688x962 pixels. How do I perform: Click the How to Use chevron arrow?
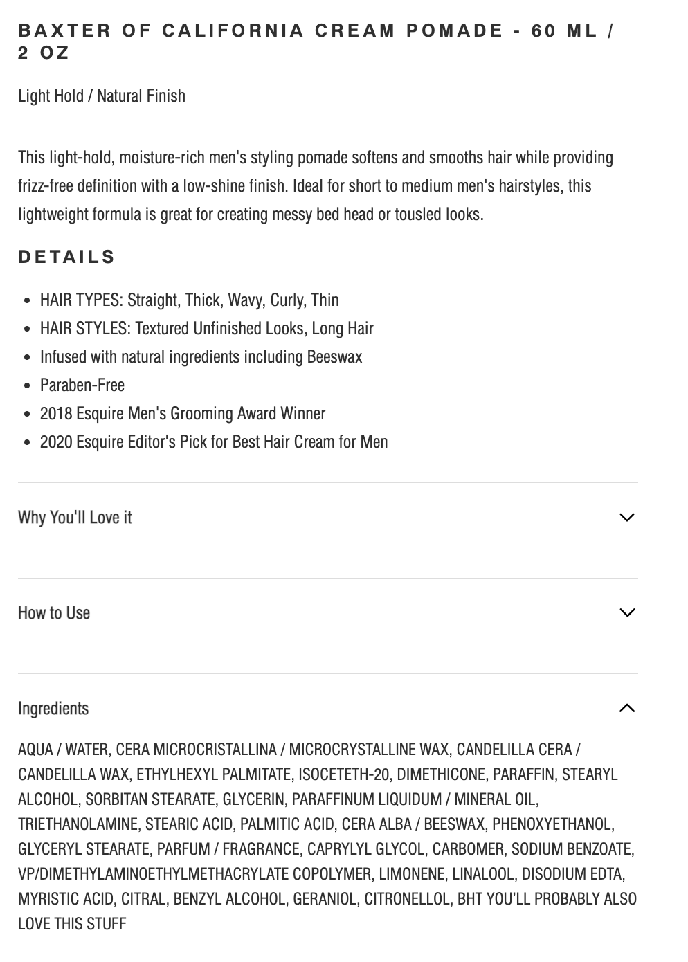click(626, 612)
